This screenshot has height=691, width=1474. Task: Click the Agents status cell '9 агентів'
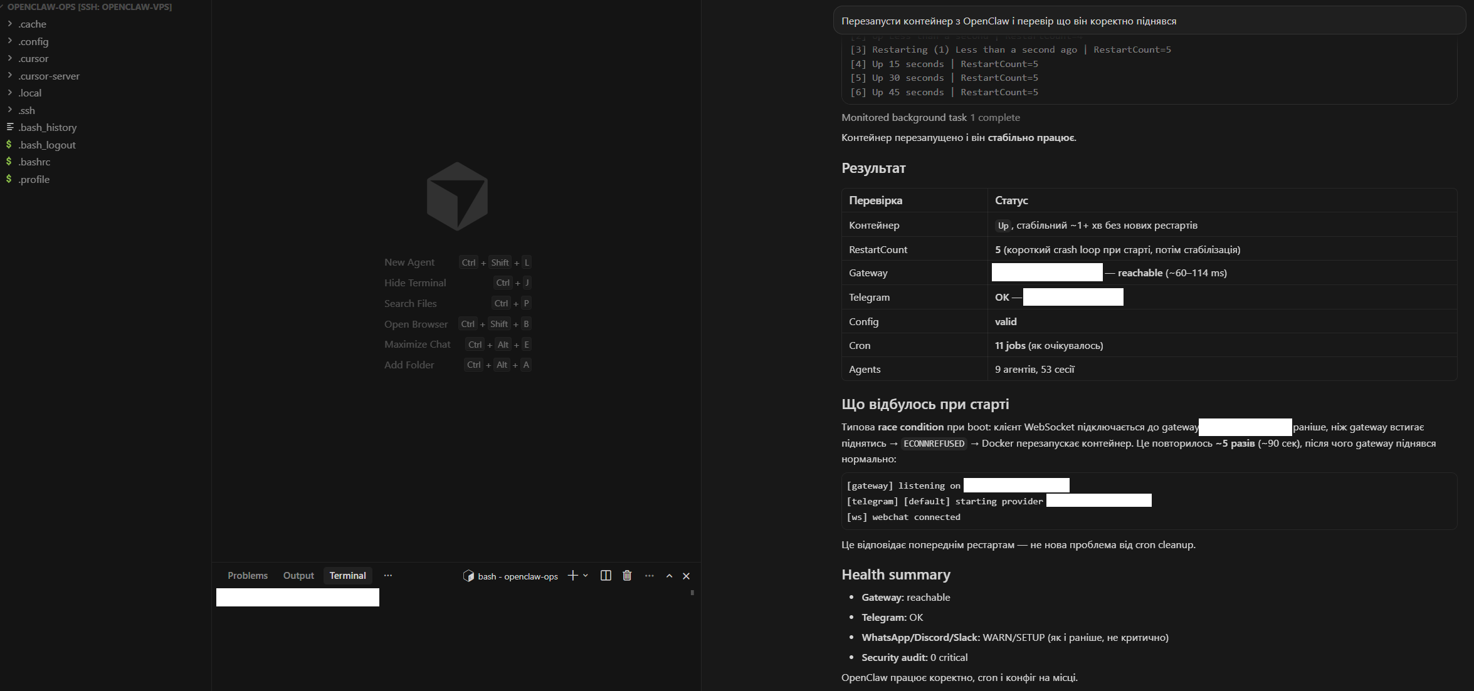pos(1034,370)
